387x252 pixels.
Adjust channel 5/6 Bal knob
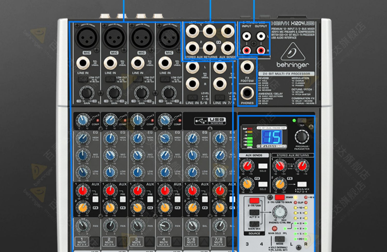(192, 226)
